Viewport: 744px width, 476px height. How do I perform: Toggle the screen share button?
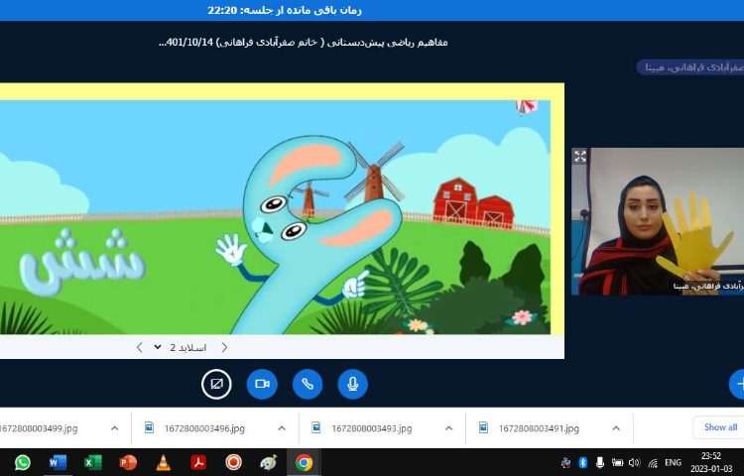coord(216,384)
